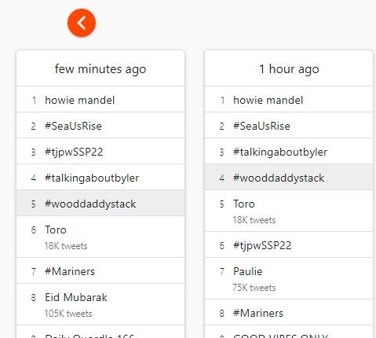Open Daily Quordle trend at list bottom
Image resolution: width=376 pixels, height=338 pixels.
click(x=100, y=332)
